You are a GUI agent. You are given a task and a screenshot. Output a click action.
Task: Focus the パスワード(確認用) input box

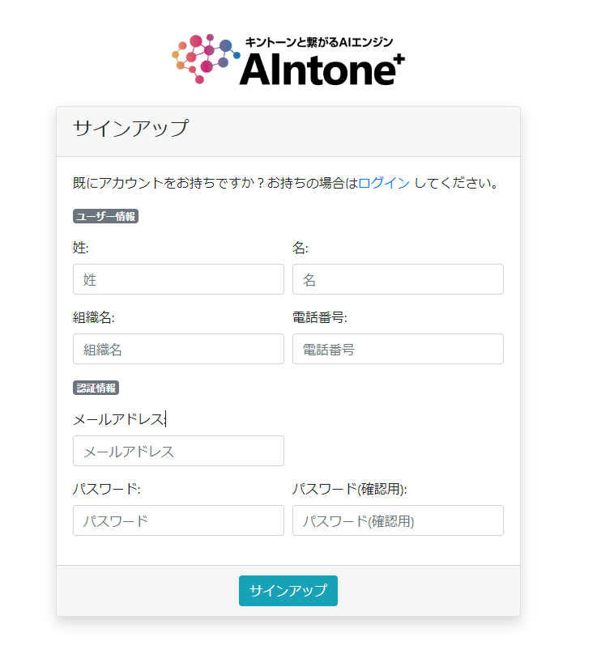click(398, 520)
